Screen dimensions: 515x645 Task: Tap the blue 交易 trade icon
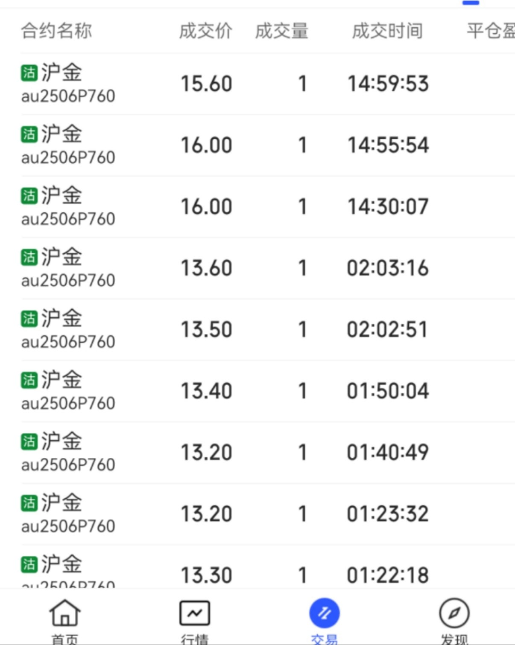click(x=325, y=613)
